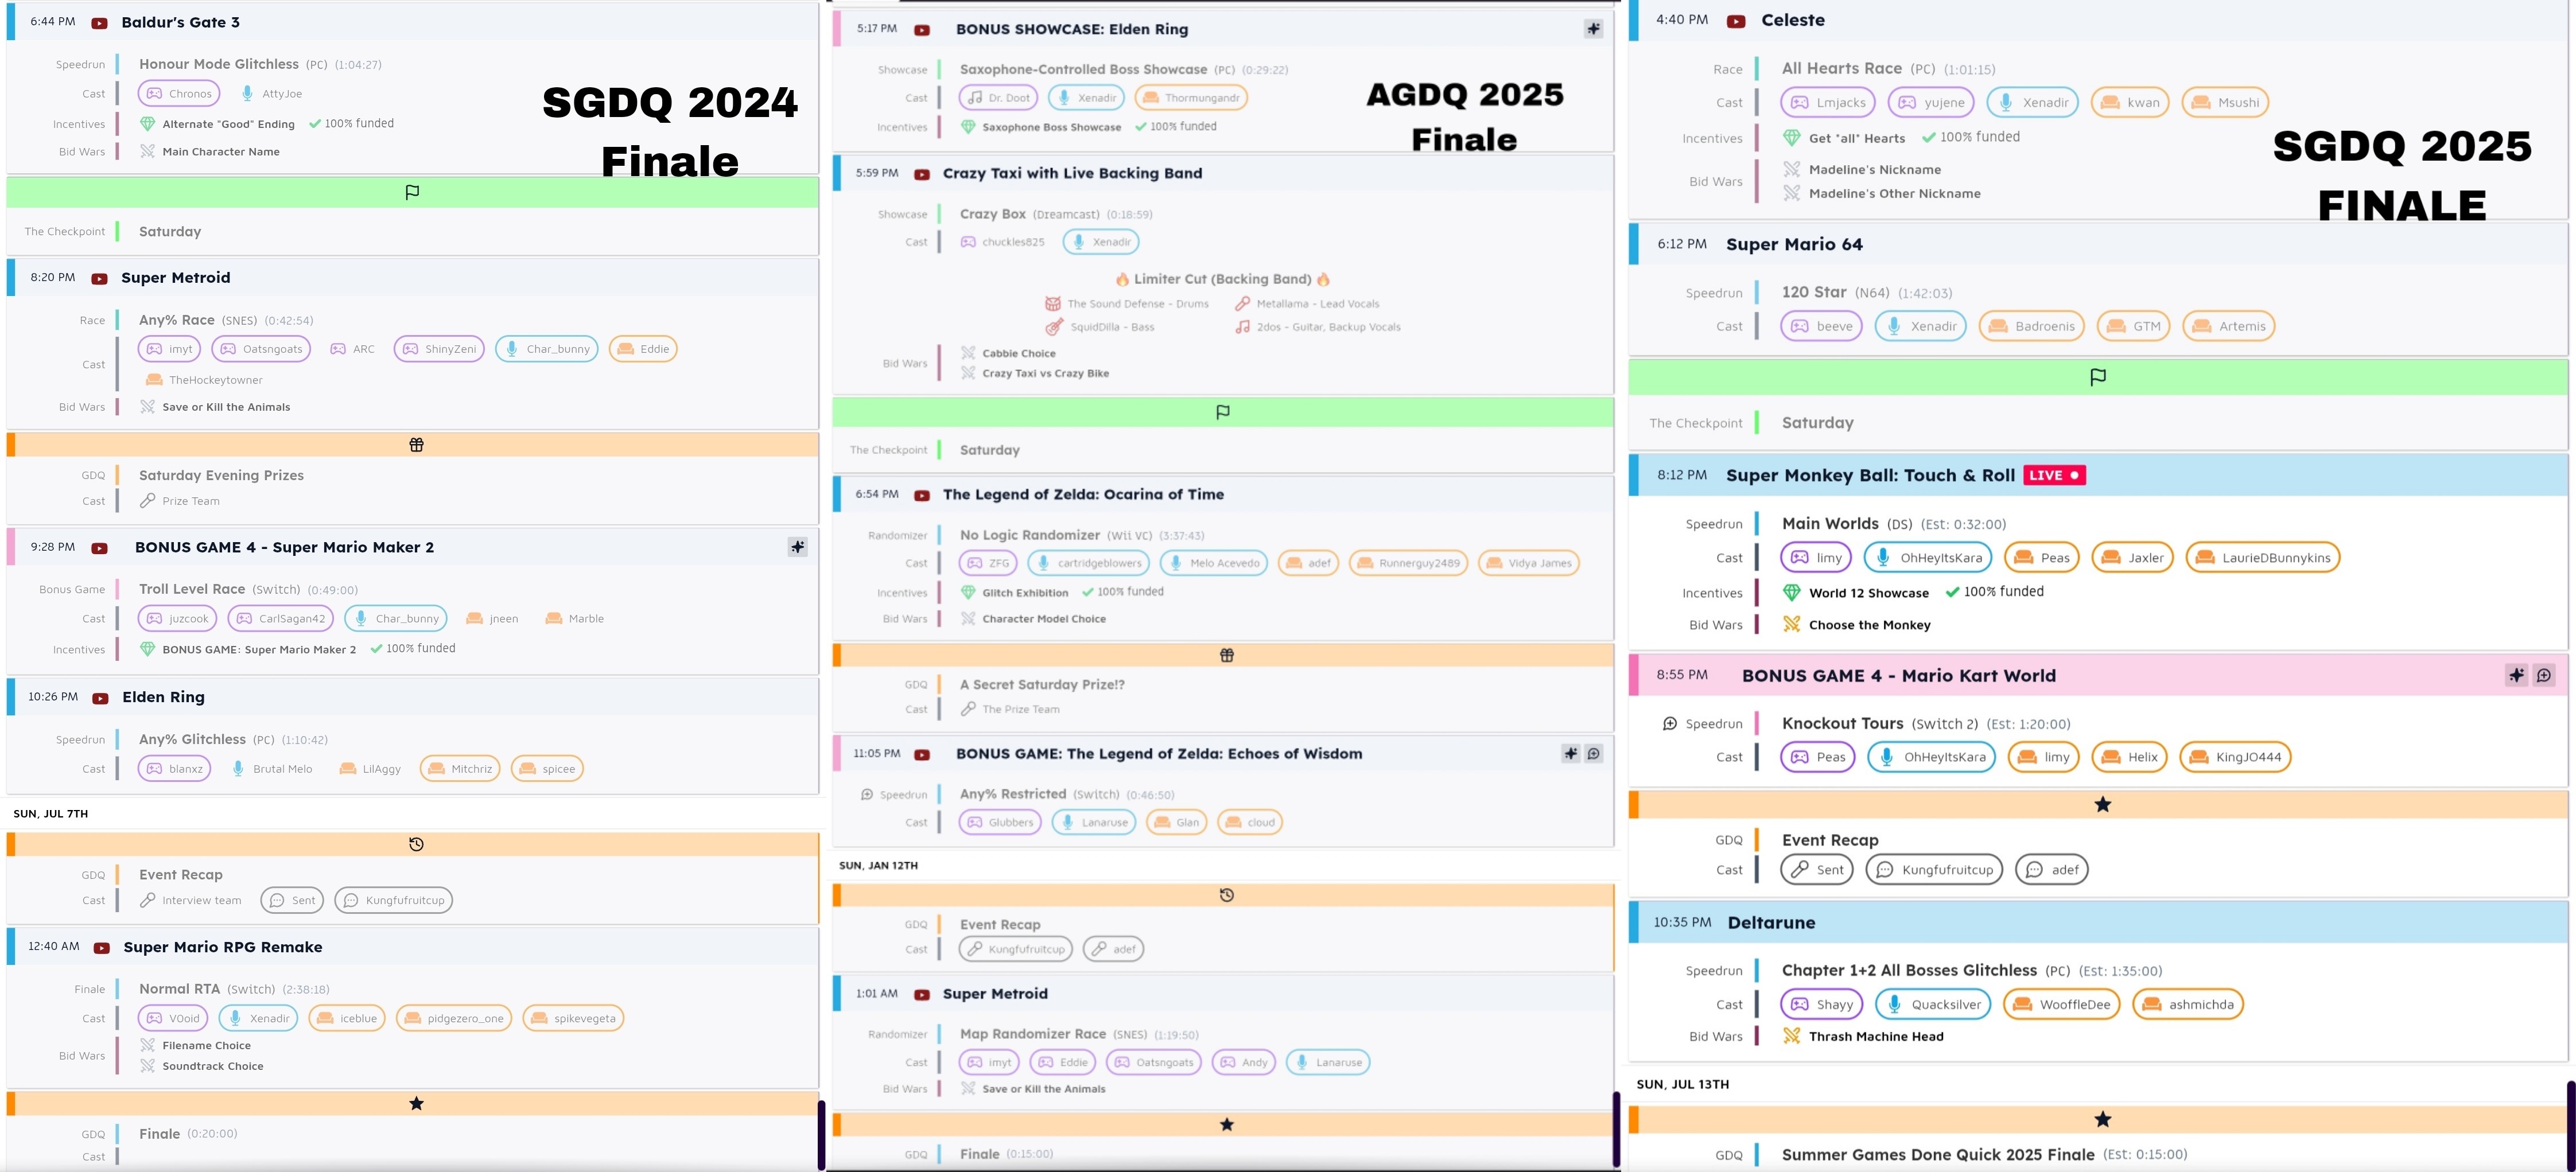Click sparkle icon on Echoes of Wisdom row
Viewport: 2576px width, 1172px height.
[x=1571, y=754]
